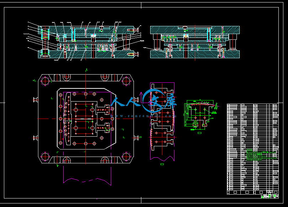Click the title block in bottom-right corner
This screenshot has height=207, width=288.
[269, 196]
